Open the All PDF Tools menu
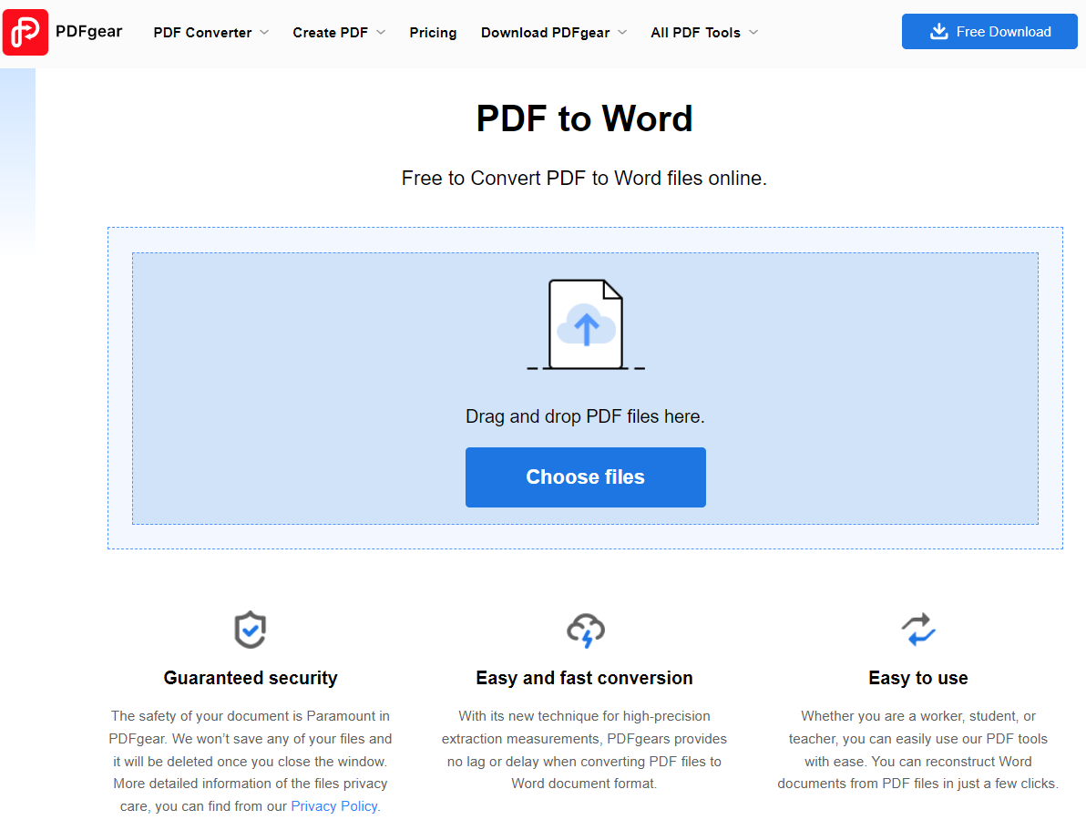 pyautogui.click(x=695, y=33)
